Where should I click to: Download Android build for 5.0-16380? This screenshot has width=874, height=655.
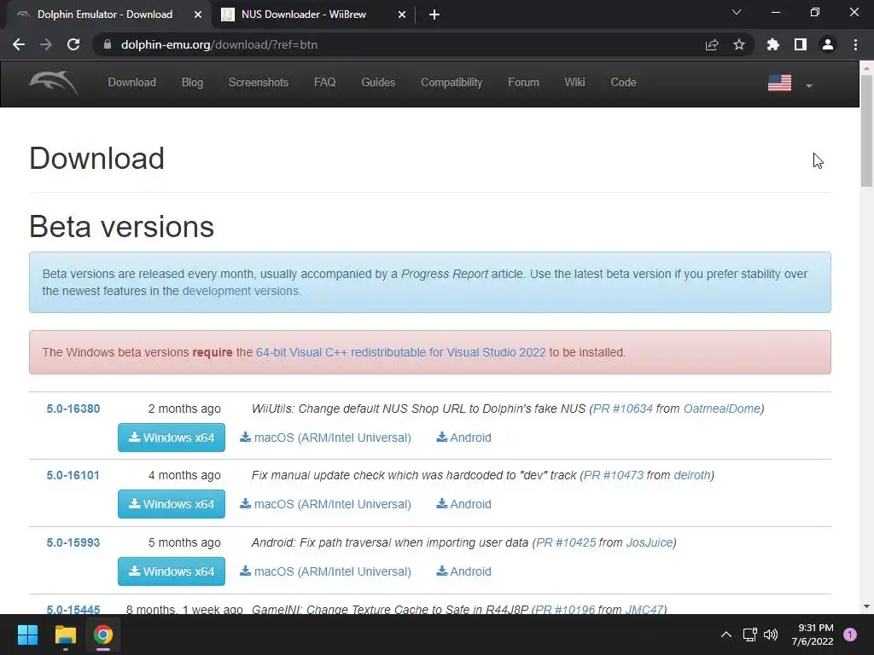tap(463, 438)
